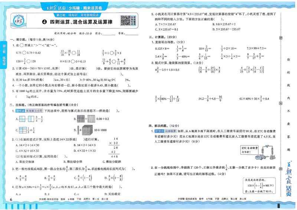Click option 'A. 7×7×235.67'
Viewport: 297px width, 210px height.
166,24
